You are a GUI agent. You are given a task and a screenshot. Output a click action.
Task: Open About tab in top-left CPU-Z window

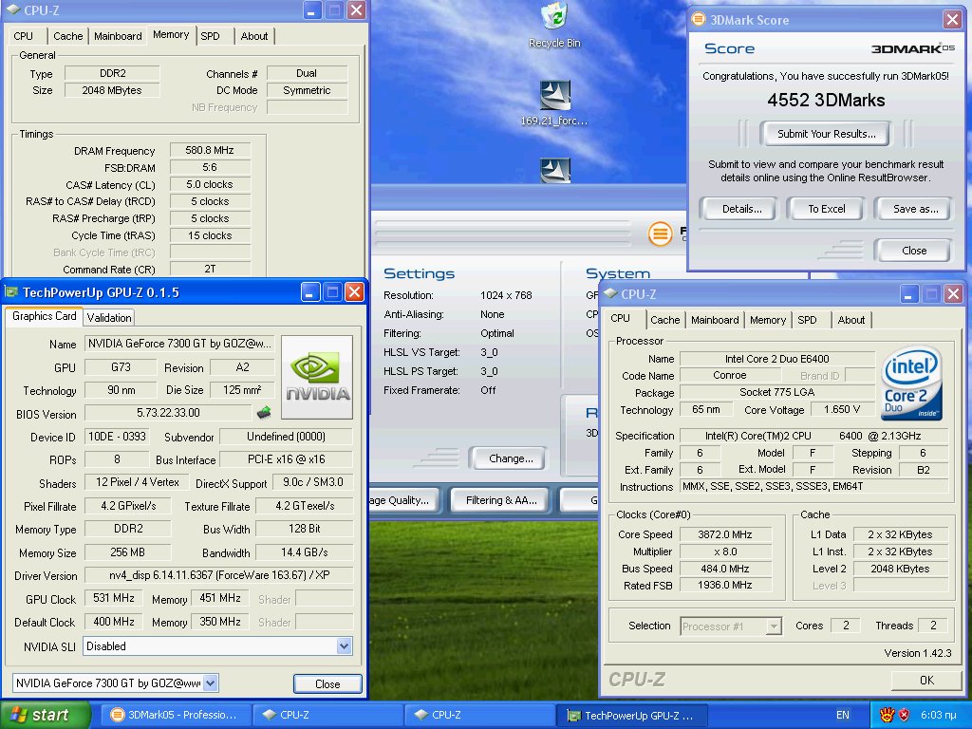(254, 36)
